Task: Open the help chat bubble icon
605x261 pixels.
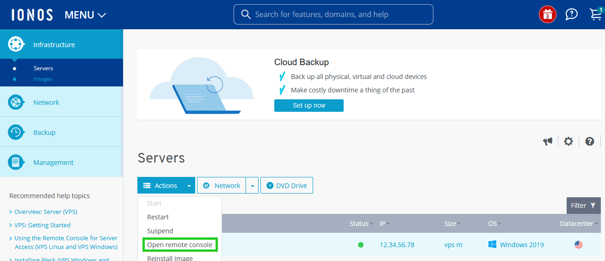Action: click(572, 14)
